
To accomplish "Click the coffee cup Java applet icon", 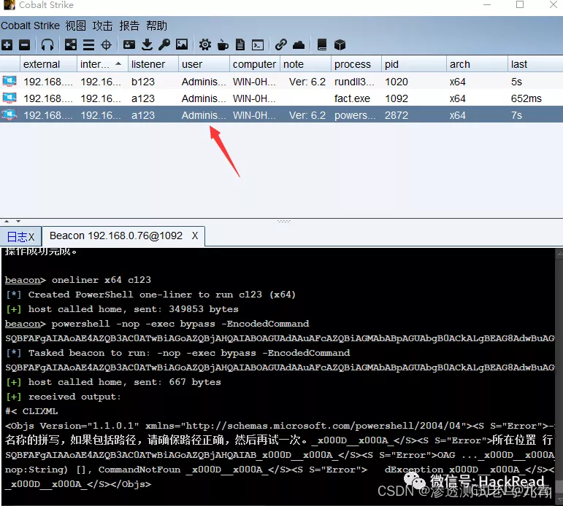I will click(223, 44).
